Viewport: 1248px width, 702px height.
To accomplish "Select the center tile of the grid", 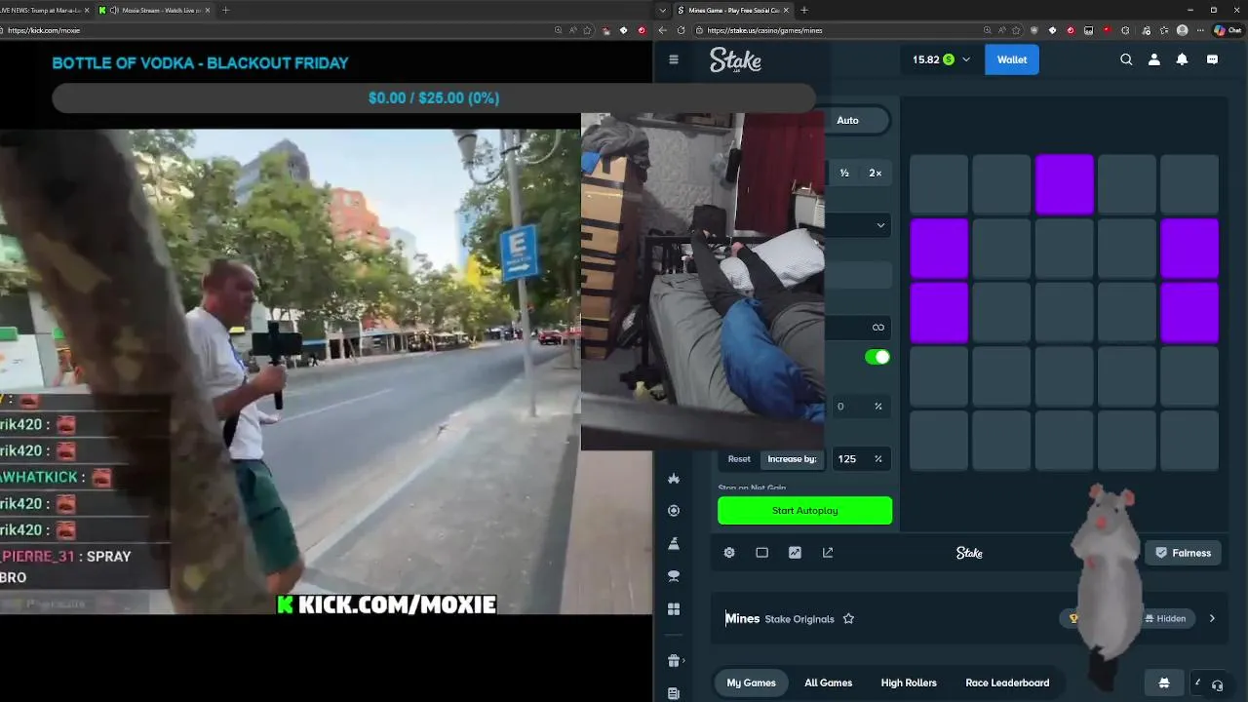I will click(1064, 313).
